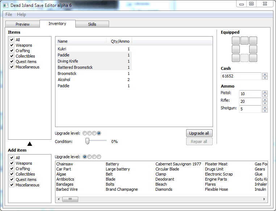Click the top-left equipped item slot
Viewport: 276px width, 211px height.
[235, 41]
